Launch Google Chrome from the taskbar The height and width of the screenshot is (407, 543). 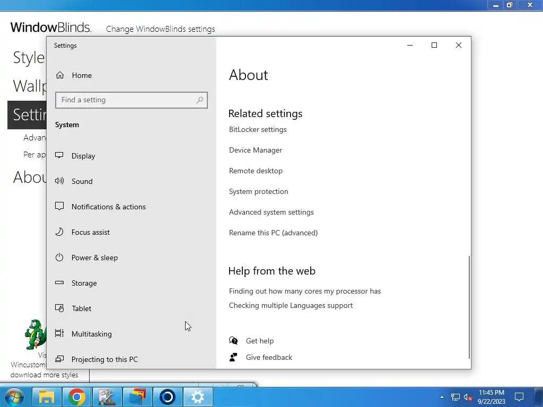[x=77, y=397]
